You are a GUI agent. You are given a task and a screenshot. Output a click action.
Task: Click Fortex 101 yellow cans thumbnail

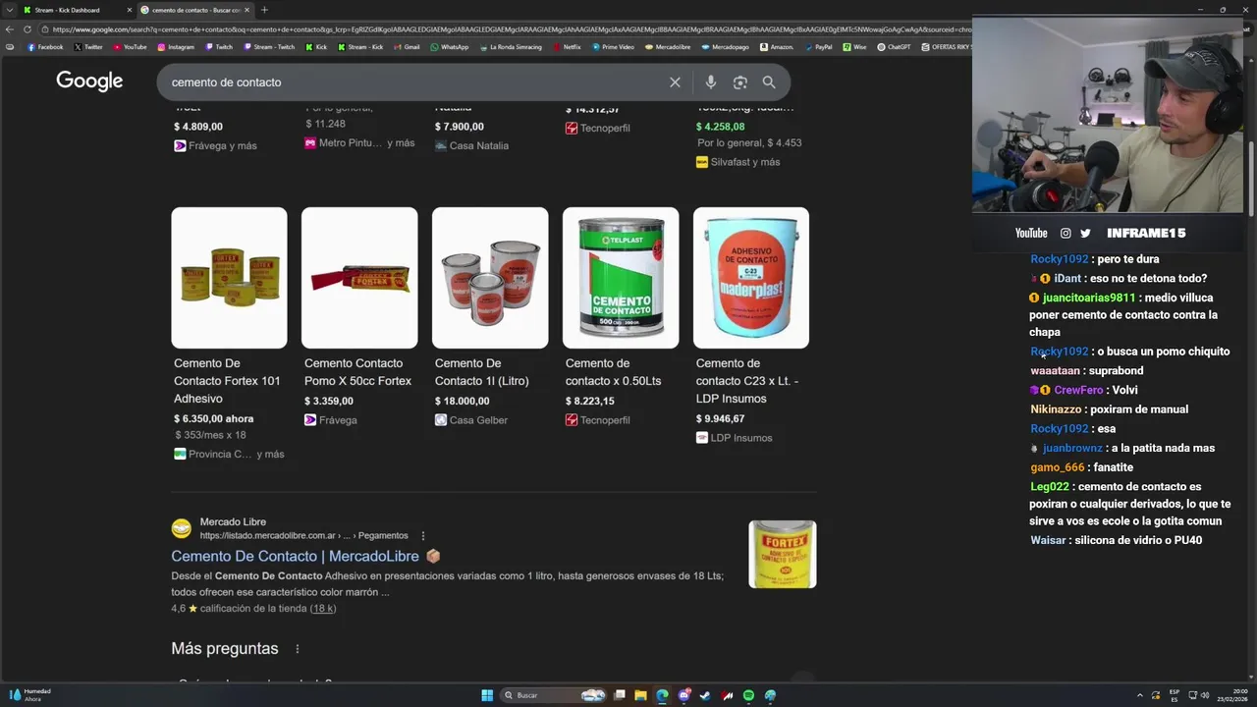229,278
